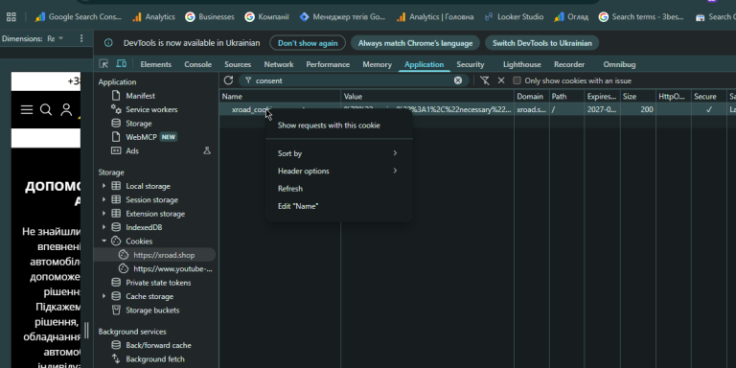
Task: Click the delete selected cookie X icon
Action: click(501, 80)
